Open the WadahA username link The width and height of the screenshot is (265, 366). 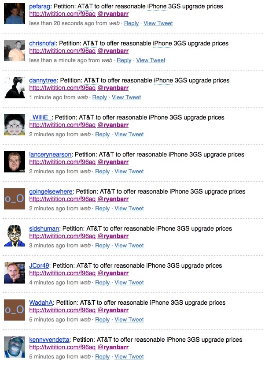point(41,303)
